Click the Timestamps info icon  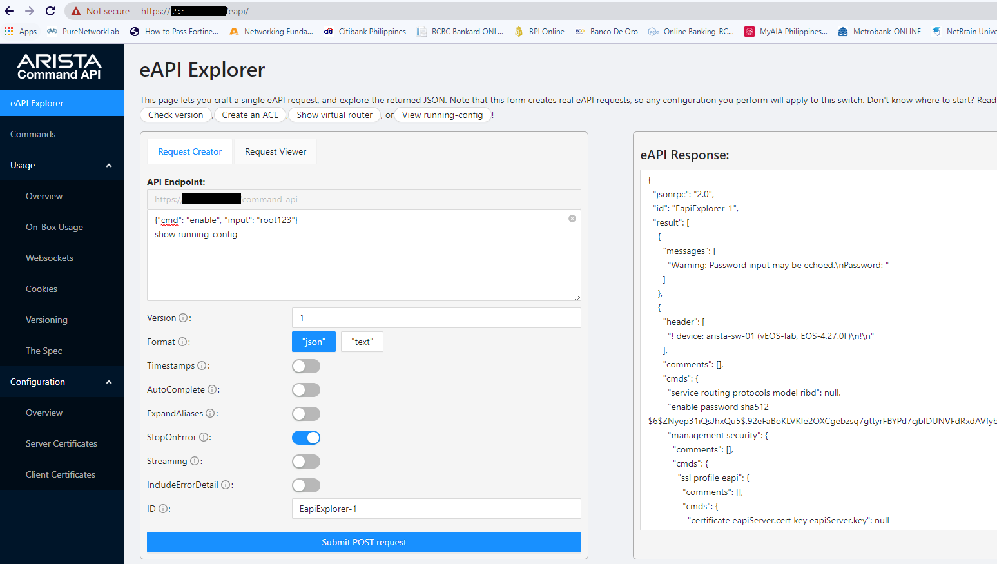pos(202,365)
